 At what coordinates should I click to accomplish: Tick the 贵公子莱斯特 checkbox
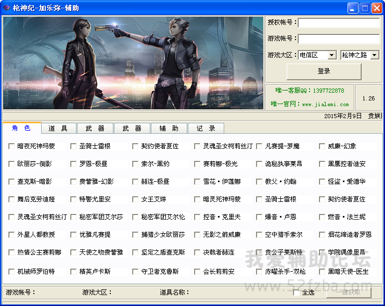(x=259, y=252)
